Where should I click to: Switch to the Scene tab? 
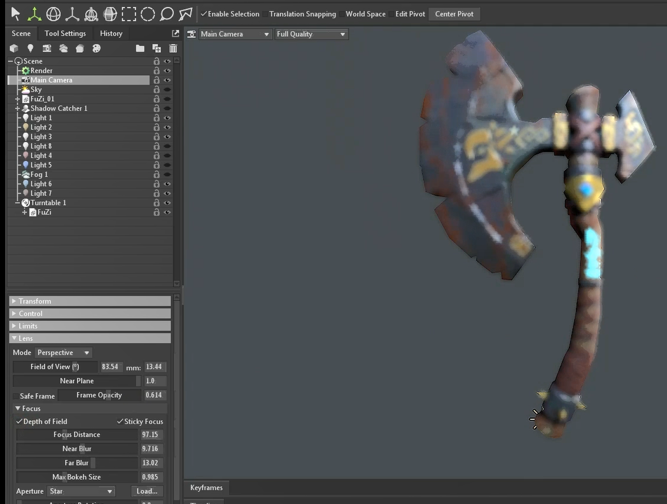[21, 33]
